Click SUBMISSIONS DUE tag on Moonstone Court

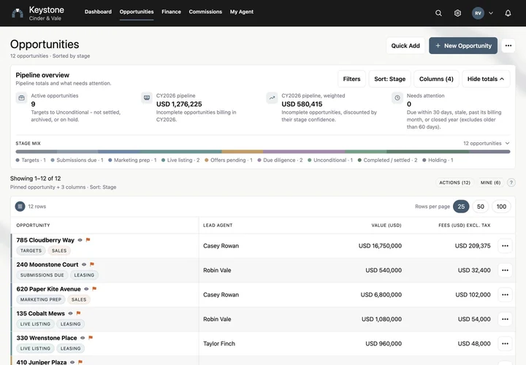[x=42, y=275]
